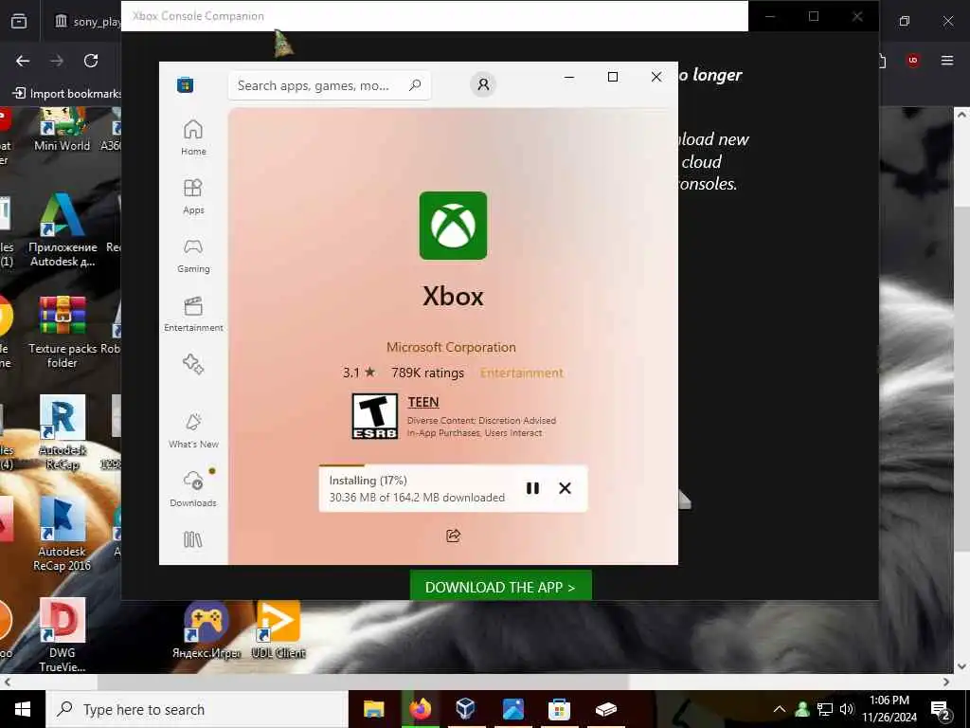Open Autodesk ReCap desktop shortcut

pos(62,433)
